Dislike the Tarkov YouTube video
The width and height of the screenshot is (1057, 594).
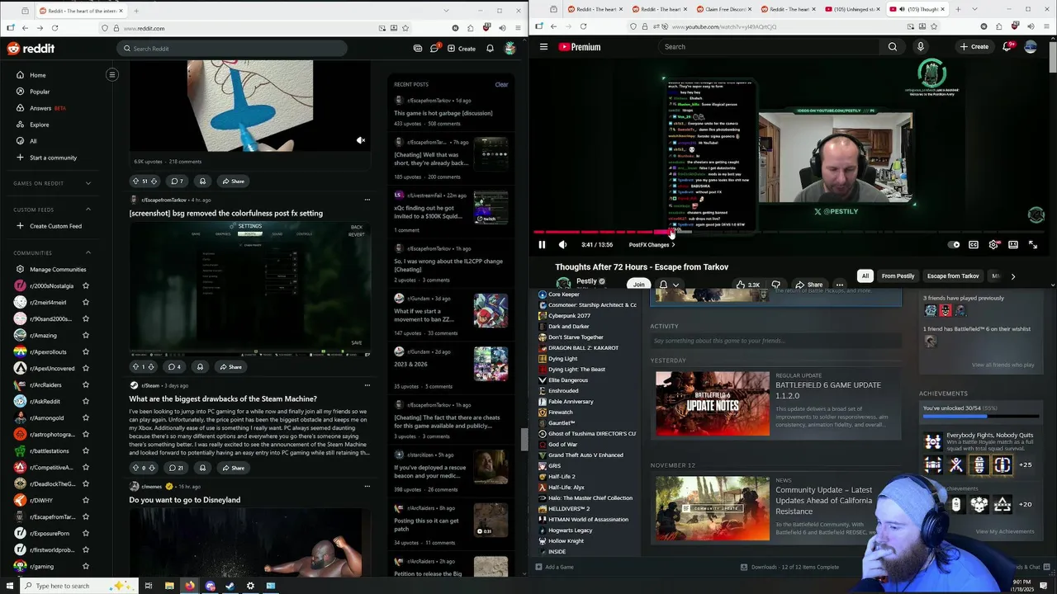[x=775, y=285]
